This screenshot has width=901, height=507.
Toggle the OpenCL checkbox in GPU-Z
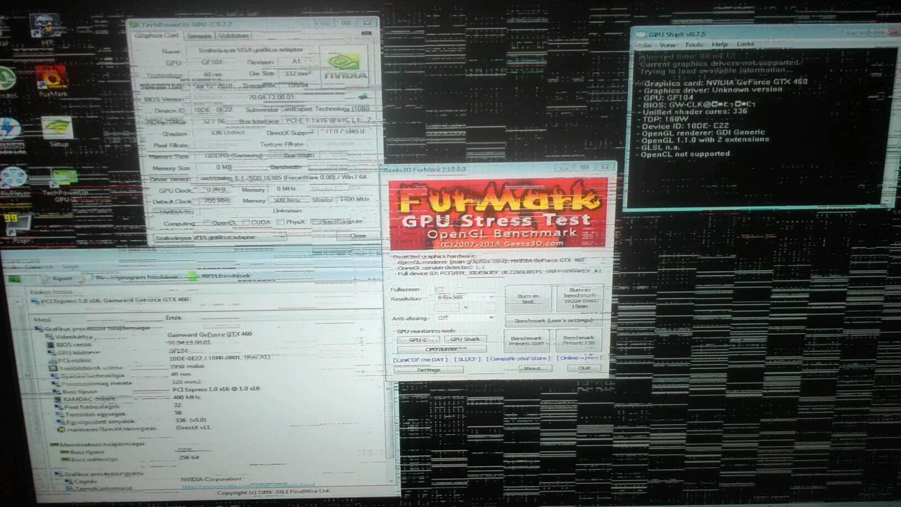click(x=207, y=223)
